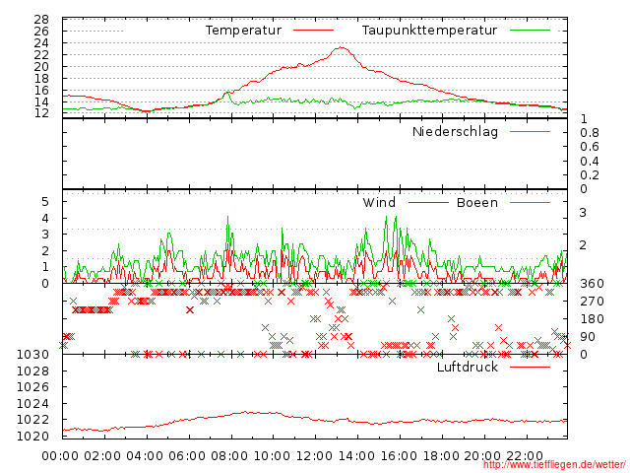
Task: Click the 0.8 precipitation axis value
Action: pos(590,133)
